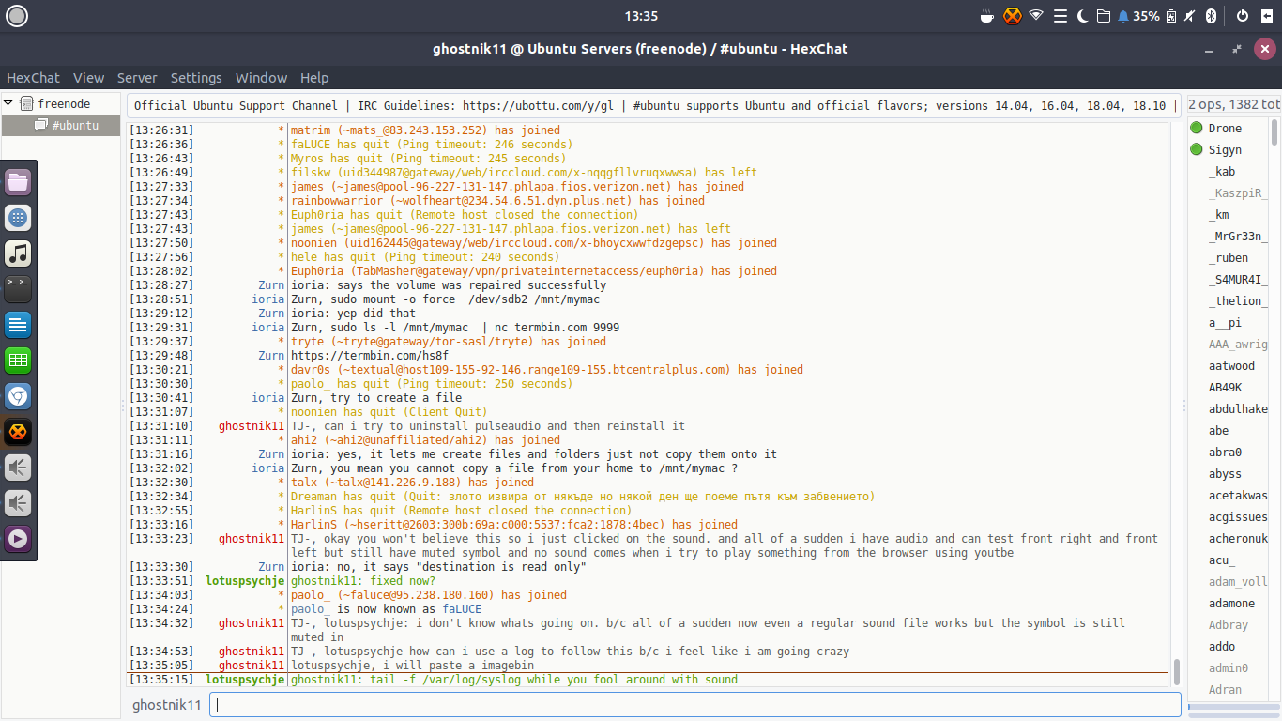Select the HexChat icon in the dock
The height and width of the screenshot is (721, 1282).
[x=18, y=432]
